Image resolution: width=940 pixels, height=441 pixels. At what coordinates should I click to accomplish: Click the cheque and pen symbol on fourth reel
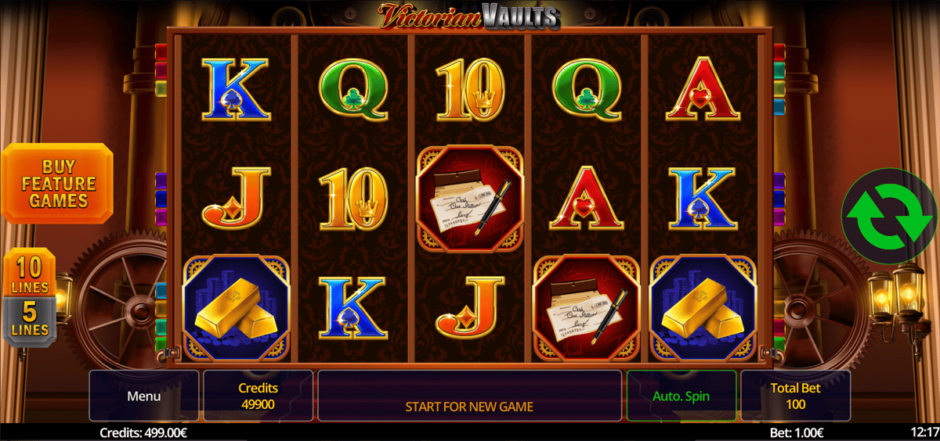point(586,307)
